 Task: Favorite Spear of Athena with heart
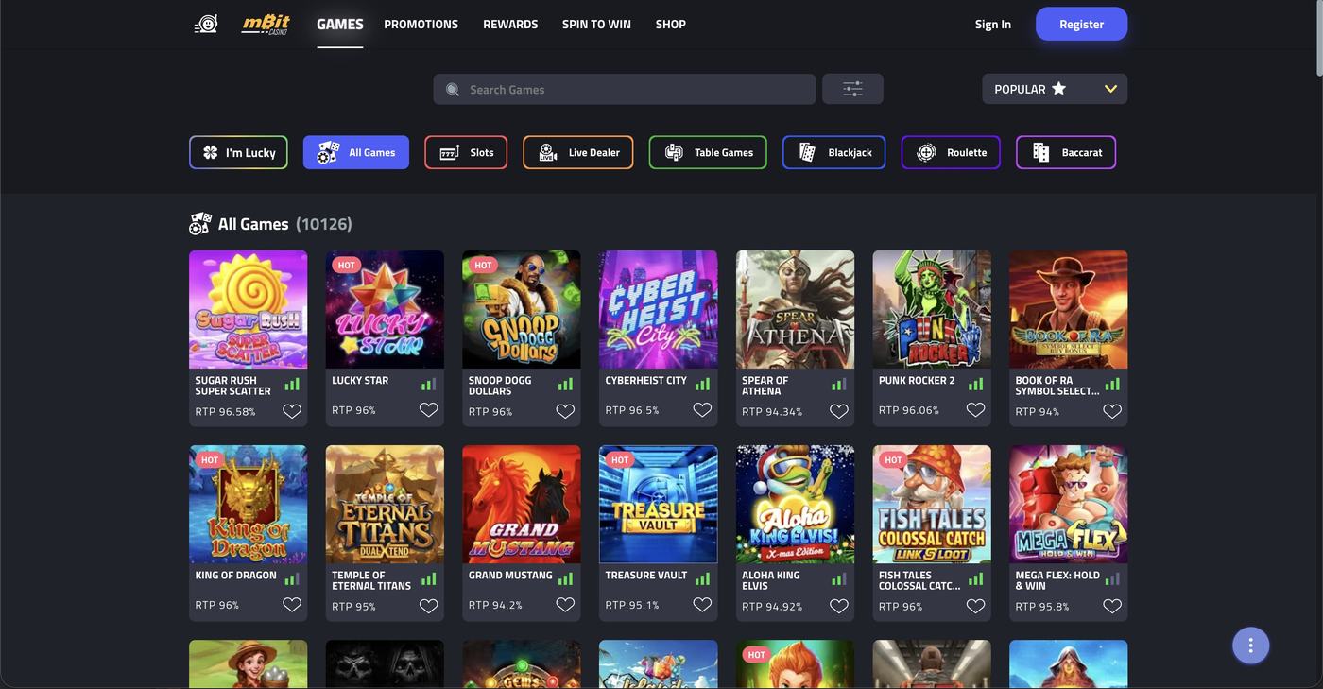(839, 411)
